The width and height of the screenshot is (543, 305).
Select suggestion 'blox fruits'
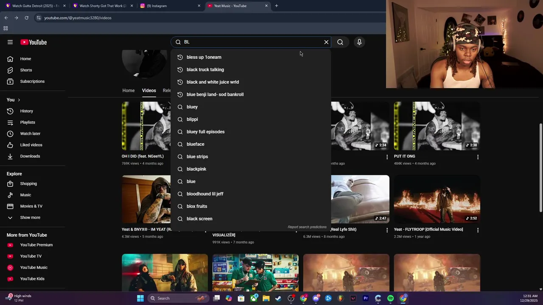tap(251, 206)
